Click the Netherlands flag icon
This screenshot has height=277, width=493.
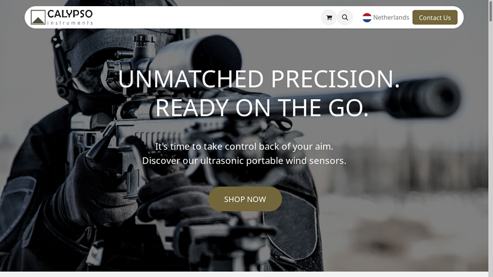(367, 18)
